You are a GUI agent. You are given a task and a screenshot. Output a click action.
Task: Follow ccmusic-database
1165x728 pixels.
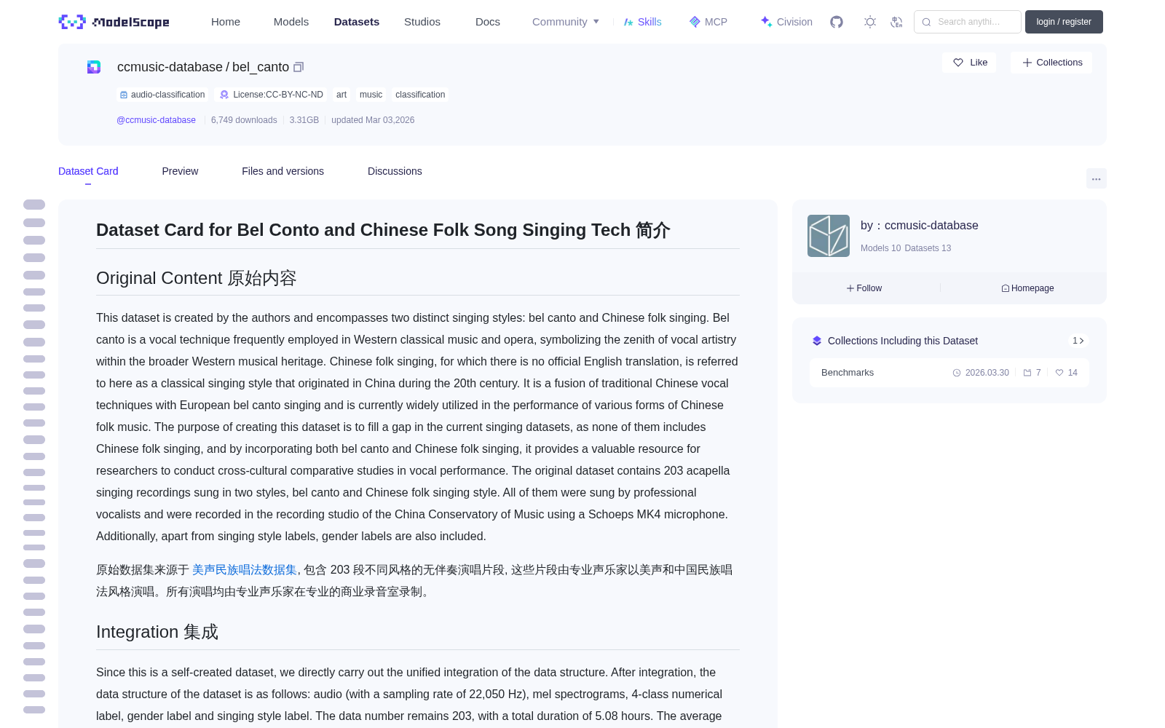(864, 288)
